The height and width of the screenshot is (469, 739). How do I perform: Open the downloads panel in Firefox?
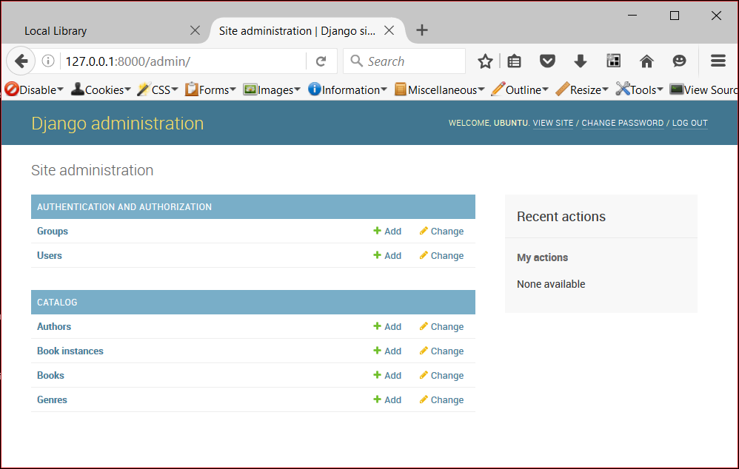(581, 61)
